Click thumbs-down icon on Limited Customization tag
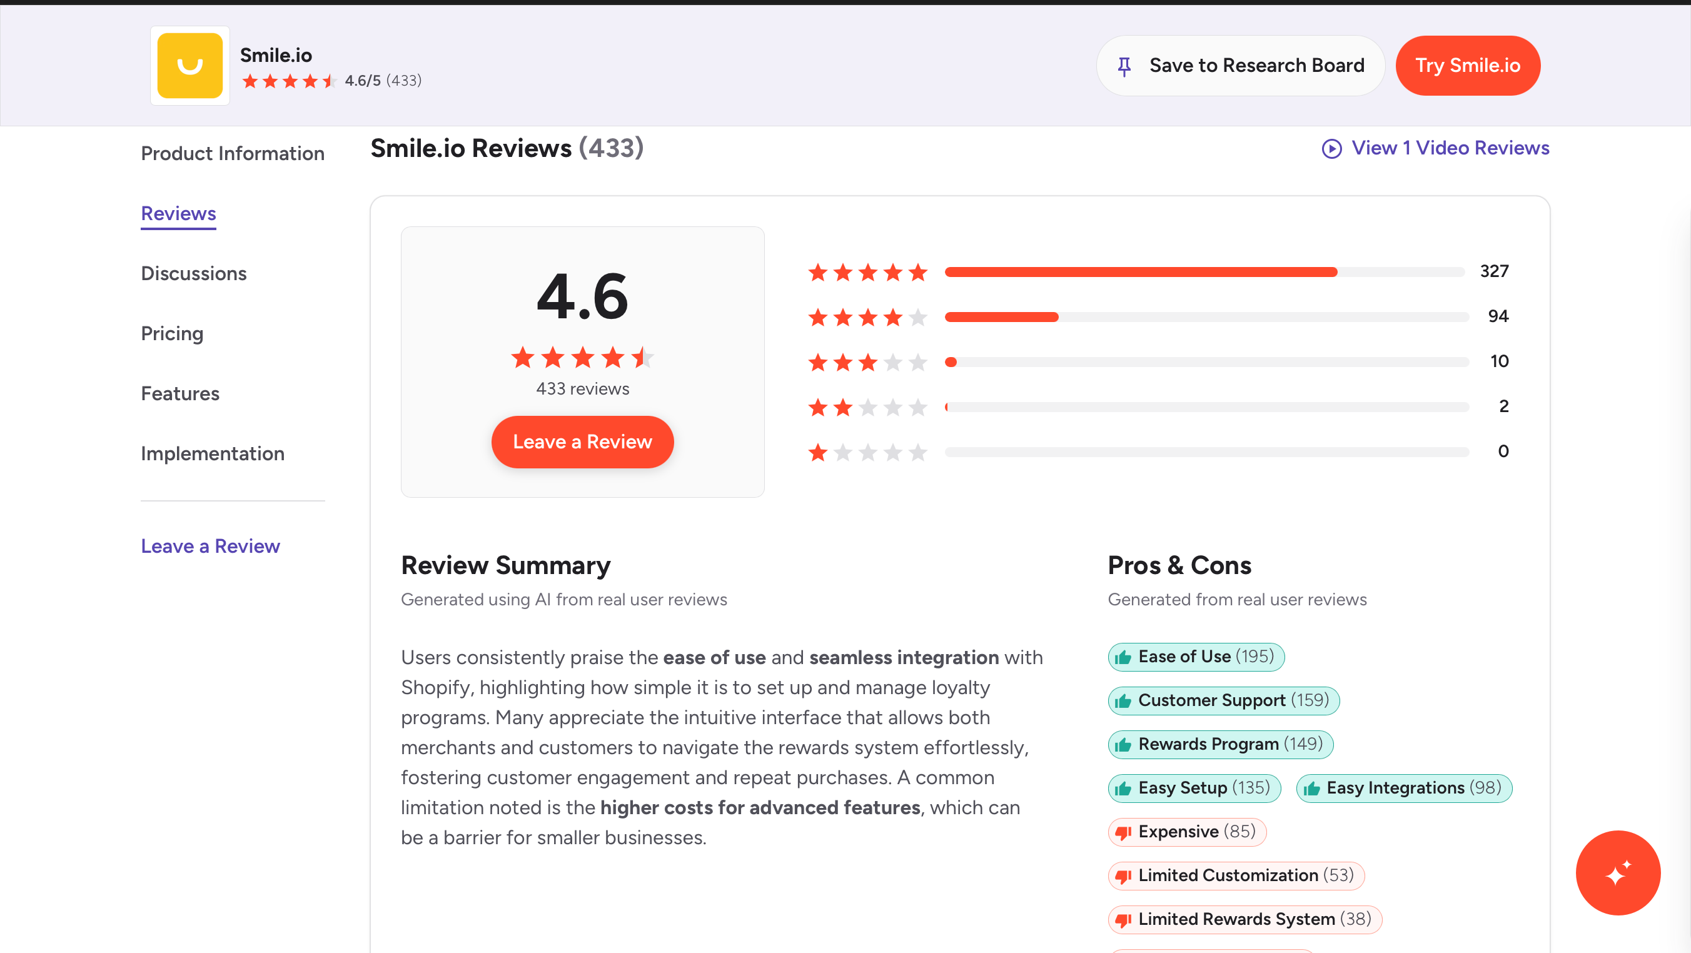 click(1123, 876)
